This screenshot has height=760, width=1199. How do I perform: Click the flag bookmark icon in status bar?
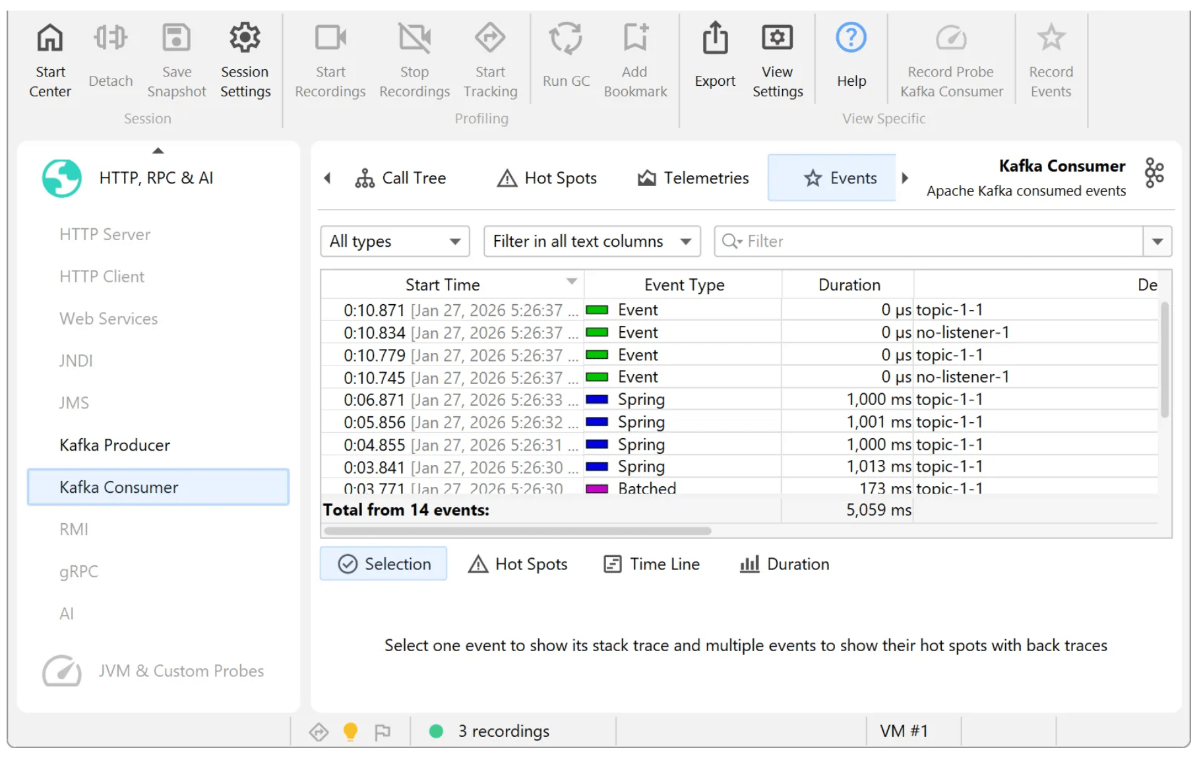tap(383, 732)
